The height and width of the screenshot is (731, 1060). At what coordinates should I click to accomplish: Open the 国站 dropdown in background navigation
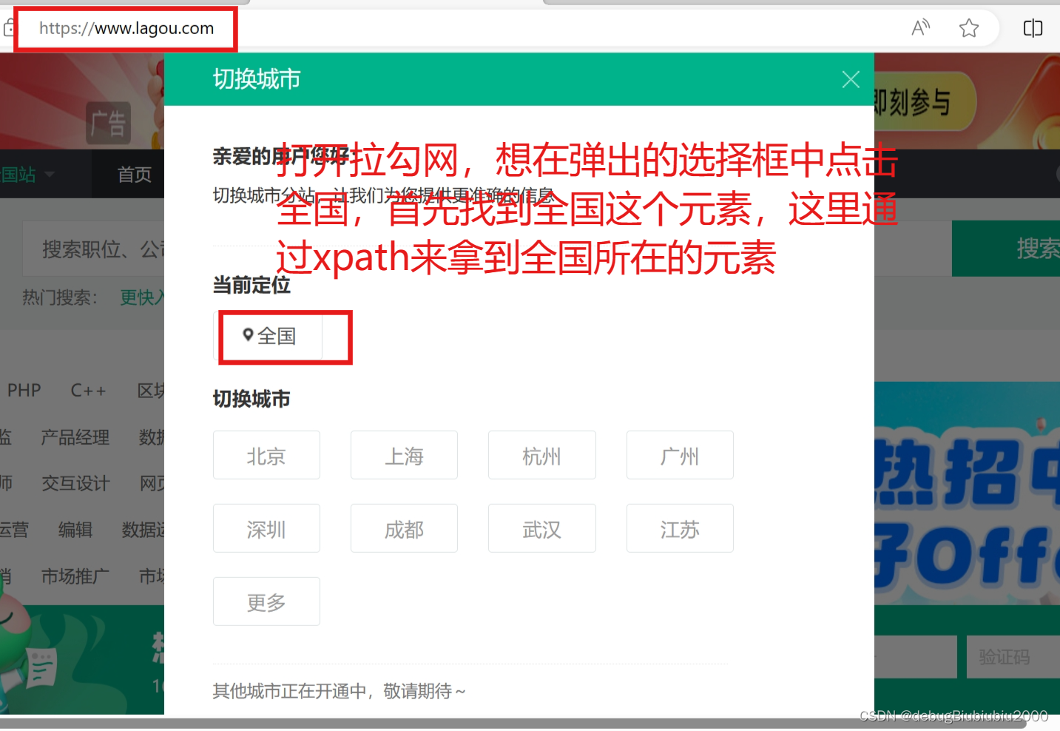click(x=27, y=175)
